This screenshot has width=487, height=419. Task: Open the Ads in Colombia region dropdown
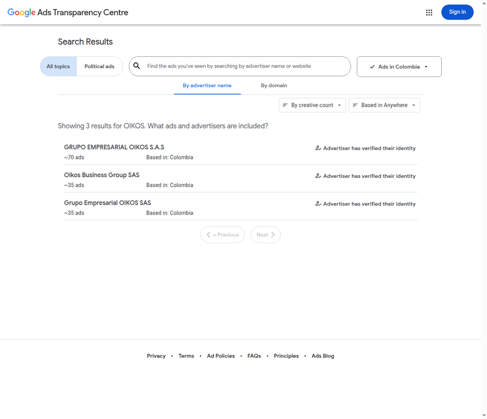(399, 67)
